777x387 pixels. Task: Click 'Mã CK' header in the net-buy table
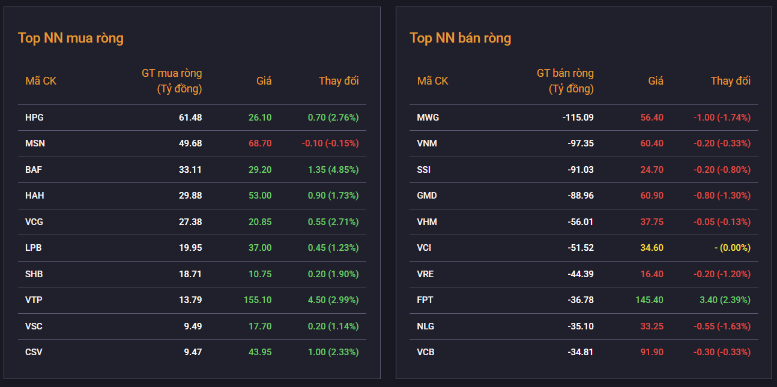pos(41,81)
